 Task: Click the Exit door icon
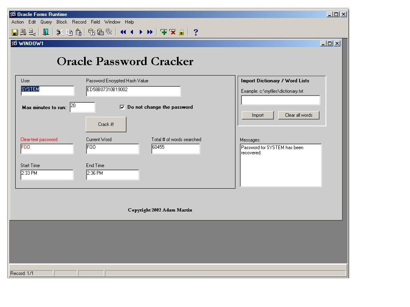[46, 32]
